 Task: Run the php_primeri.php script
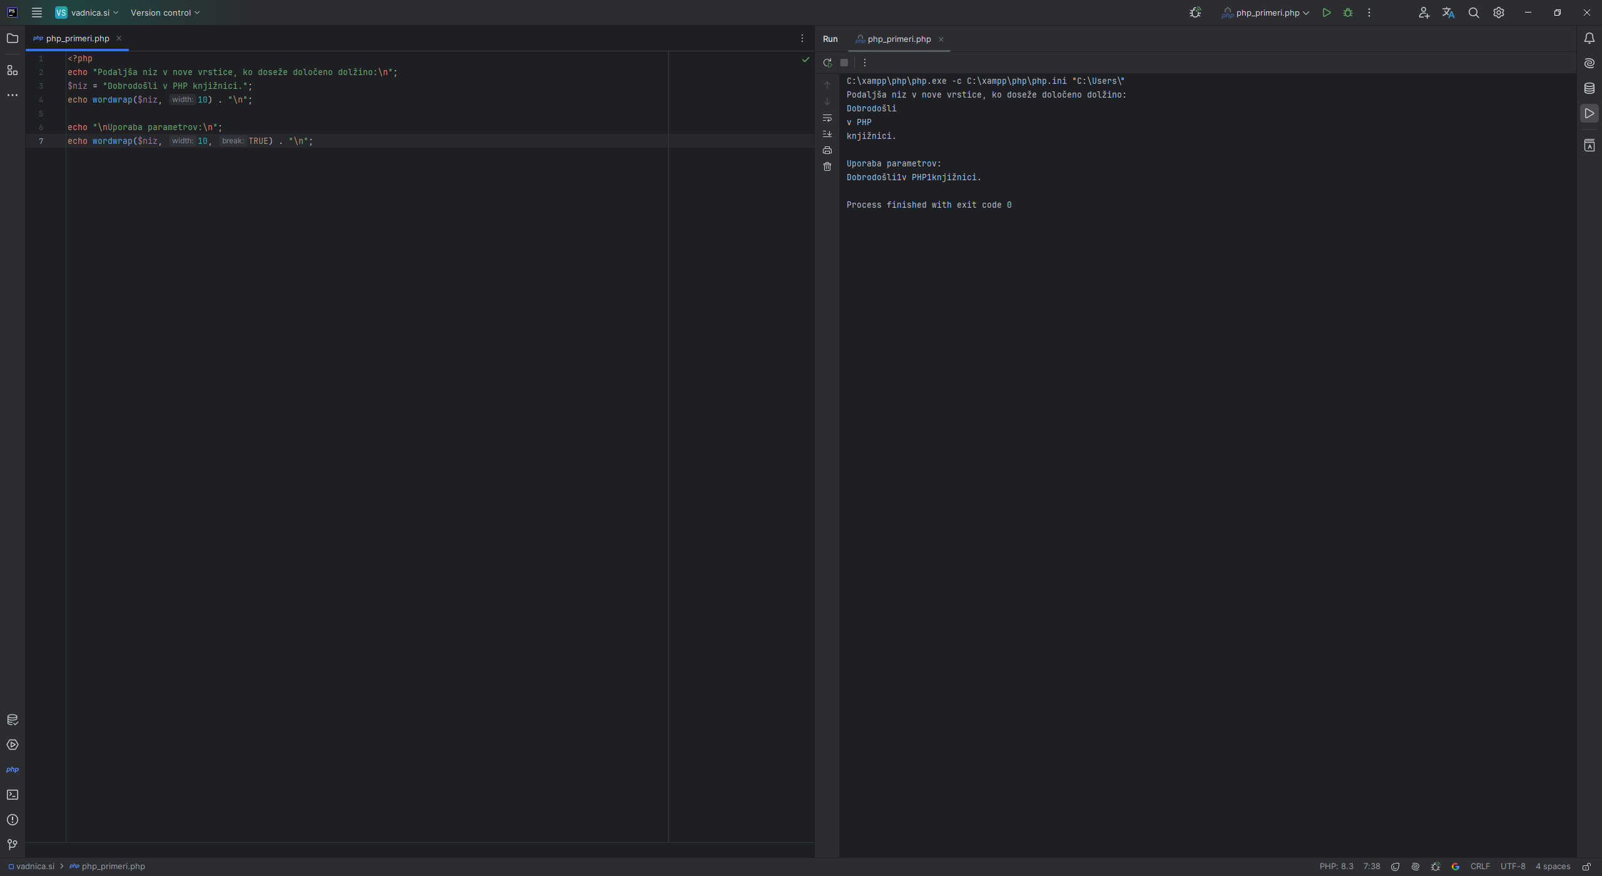click(1326, 12)
